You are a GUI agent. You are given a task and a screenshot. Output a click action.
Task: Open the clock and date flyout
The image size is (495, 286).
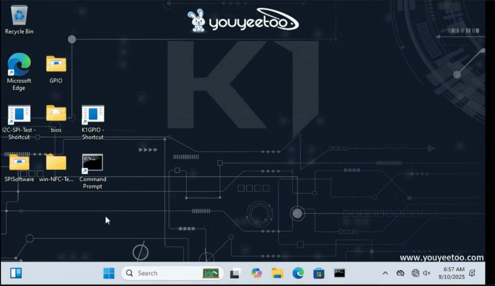tap(451, 273)
